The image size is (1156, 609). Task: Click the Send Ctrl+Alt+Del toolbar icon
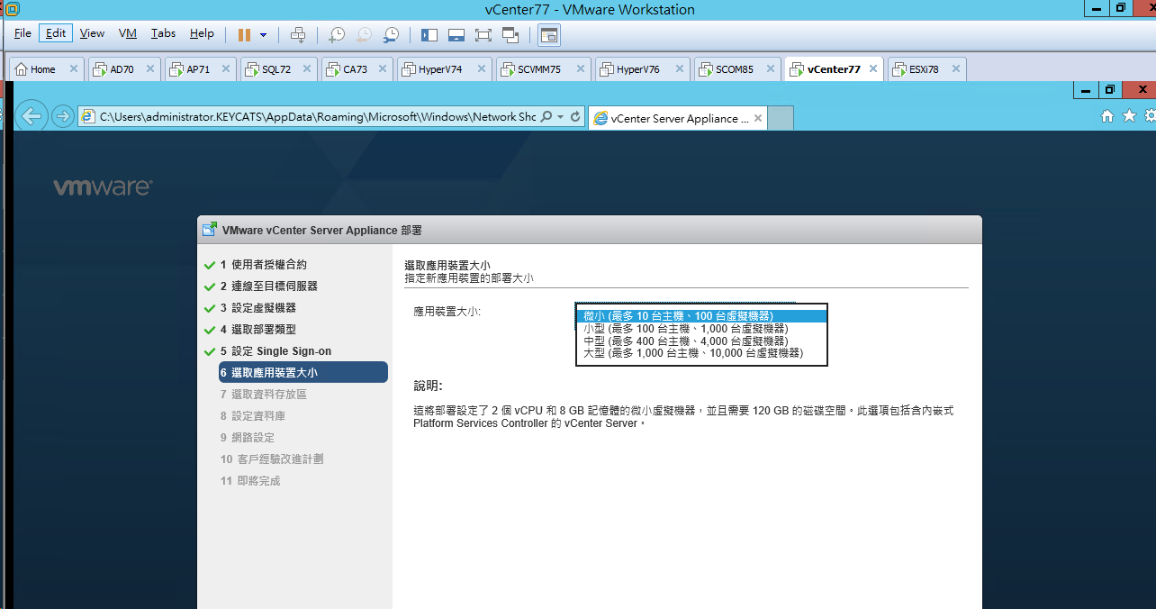tap(298, 35)
